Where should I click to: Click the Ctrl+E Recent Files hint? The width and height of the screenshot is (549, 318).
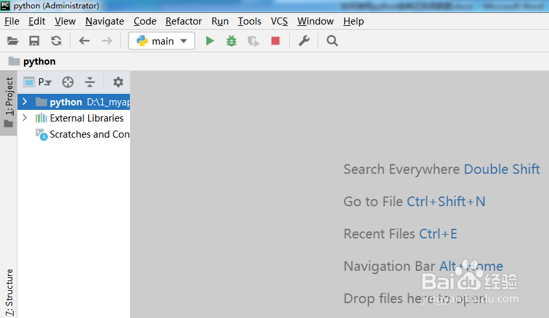[x=438, y=234]
